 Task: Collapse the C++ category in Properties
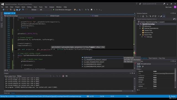pos(137,69)
